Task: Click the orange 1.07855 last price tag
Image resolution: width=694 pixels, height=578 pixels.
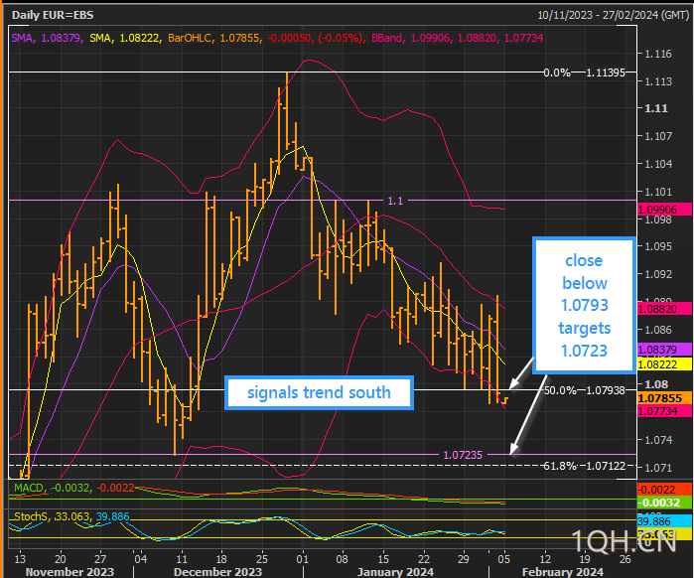Action: 664,398
